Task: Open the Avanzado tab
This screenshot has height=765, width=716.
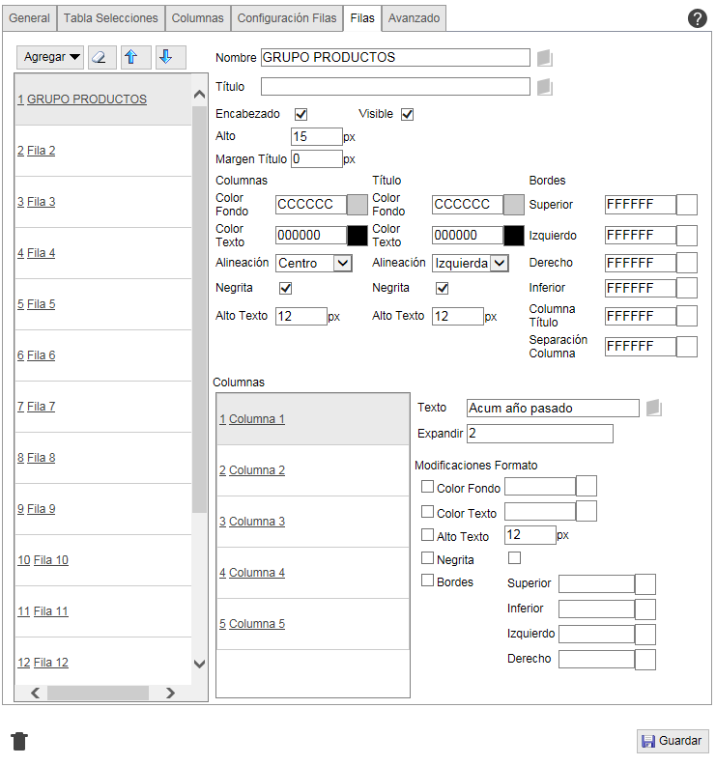Action: (414, 18)
